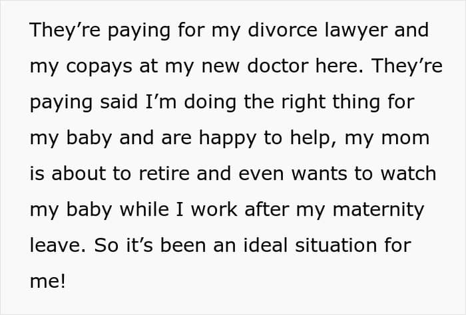
Task: Click the word "situation" in the paragraph
Action: pos(332,245)
